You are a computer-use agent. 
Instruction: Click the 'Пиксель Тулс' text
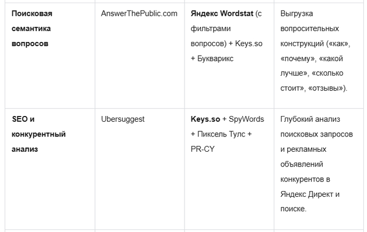[x=221, y=134]
